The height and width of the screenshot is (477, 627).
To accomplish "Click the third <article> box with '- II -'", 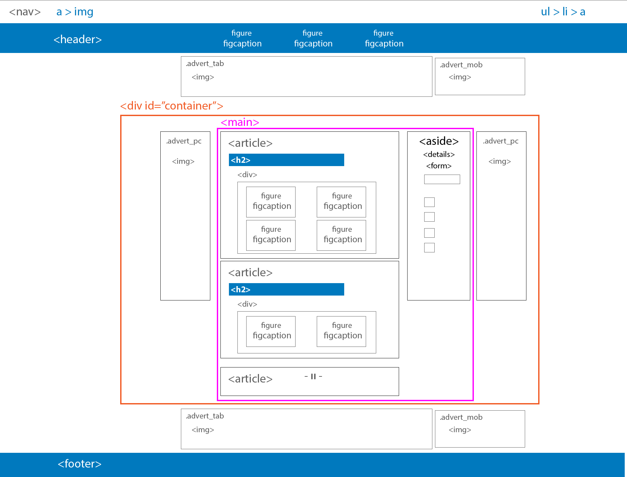I will coord(310,382).
